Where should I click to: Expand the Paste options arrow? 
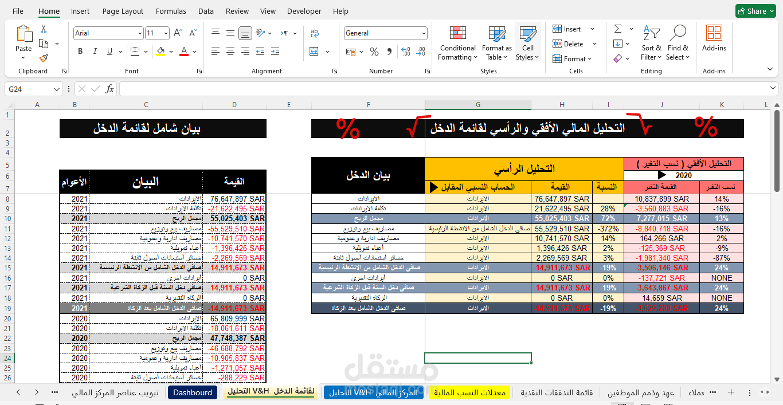click(24, 58)
